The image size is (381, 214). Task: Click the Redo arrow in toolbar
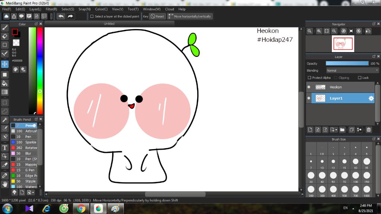click(x=70, y=16)
